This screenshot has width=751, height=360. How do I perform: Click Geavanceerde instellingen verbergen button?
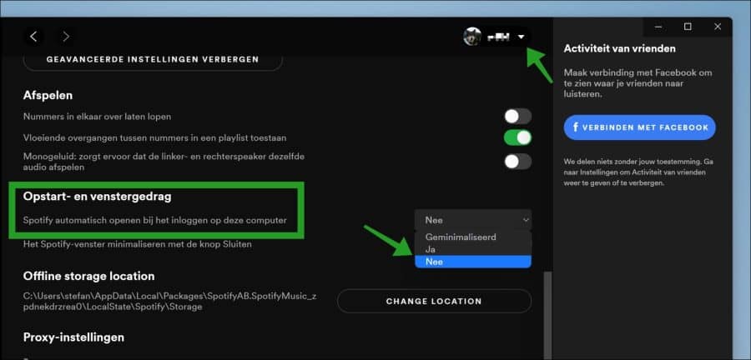point(153,59)
